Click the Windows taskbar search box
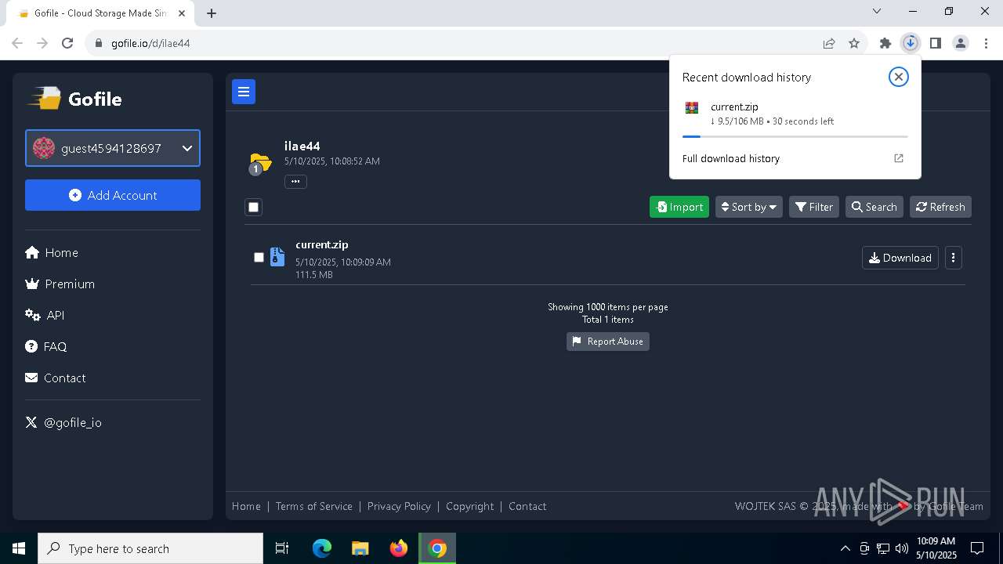The width and height of the screenshot is (1003, 564). (150, 548)
